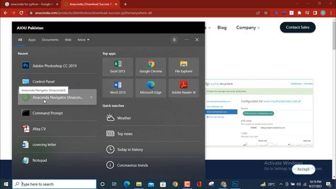Launch Anaconda Navigator from Recent list

point(57,97)
